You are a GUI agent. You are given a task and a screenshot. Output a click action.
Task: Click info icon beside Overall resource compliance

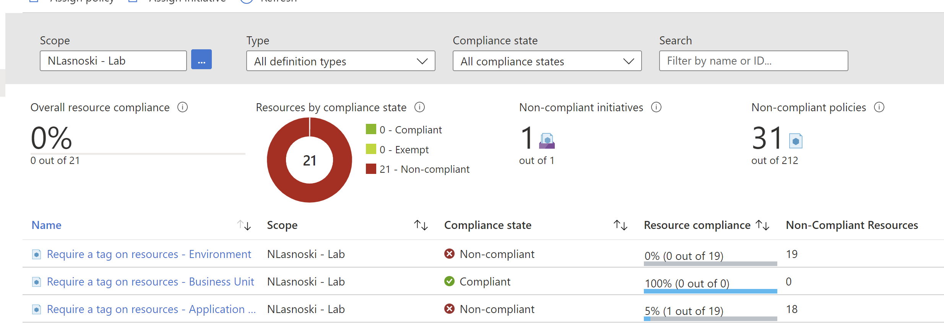coord(182,107)
